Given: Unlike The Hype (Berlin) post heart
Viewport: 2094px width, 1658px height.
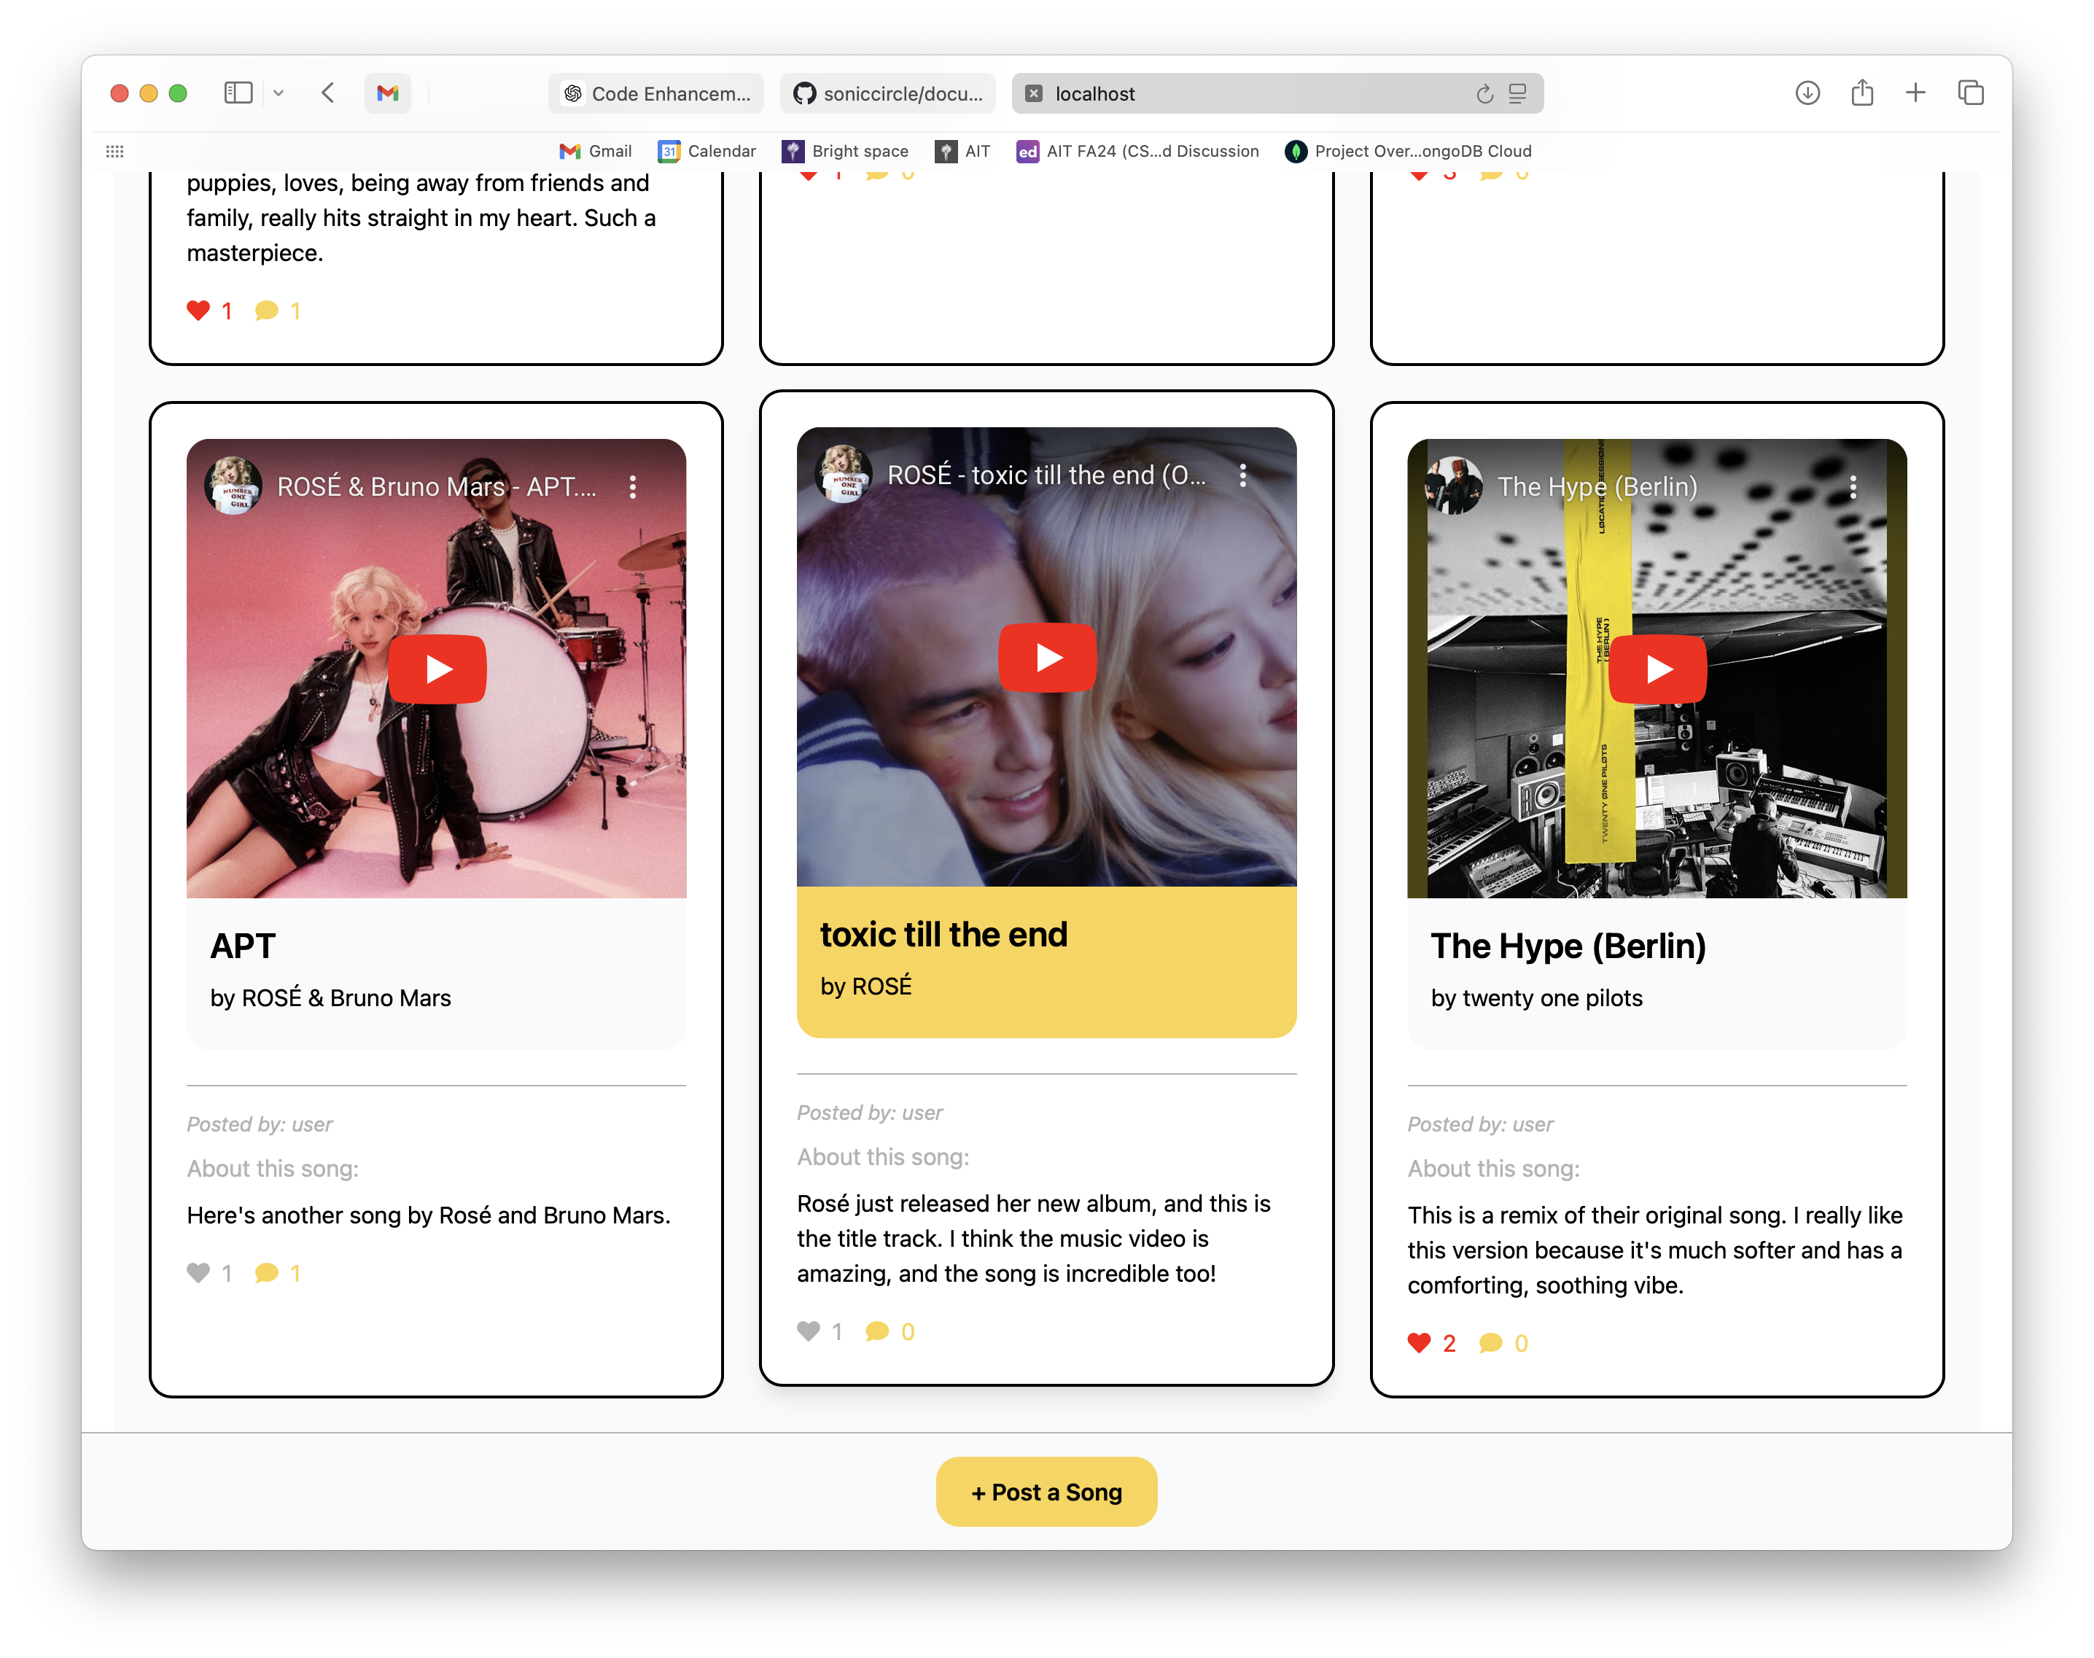Looking at the screenshot, I should [x=1420, y=1342].
